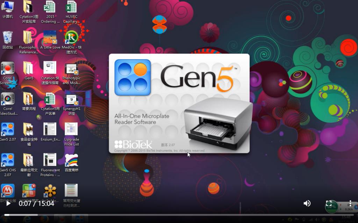Image resolution: width=358 pixels, height=223 pixels.
Task: Select the Gen5 CHS 2.07 desktop shortcut
Action: pos(8,165)
